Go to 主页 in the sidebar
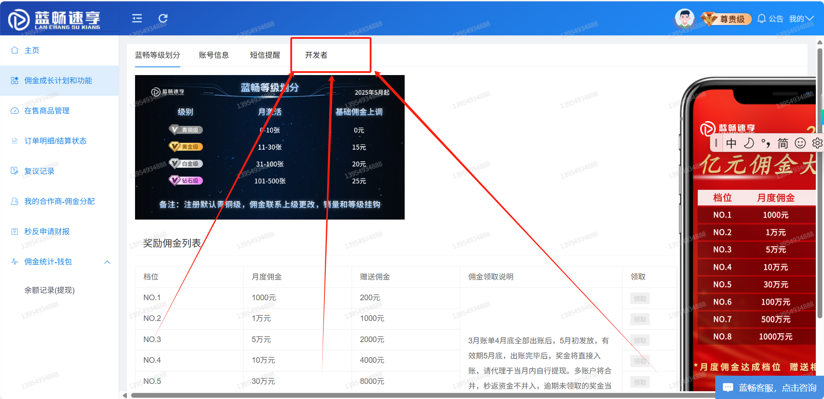824x399 pixels. pos(60,50)
